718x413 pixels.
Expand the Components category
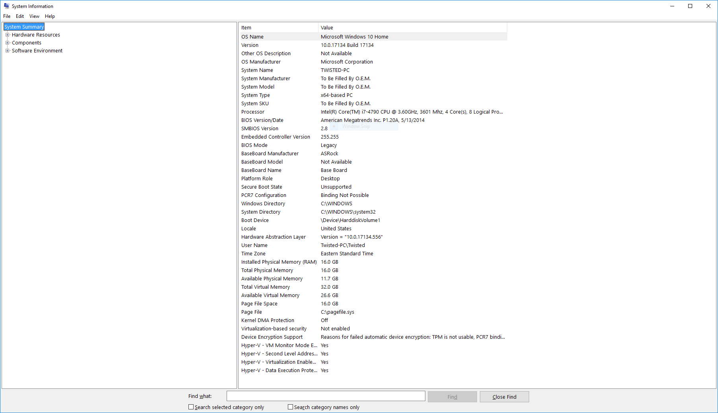[7, 42]
